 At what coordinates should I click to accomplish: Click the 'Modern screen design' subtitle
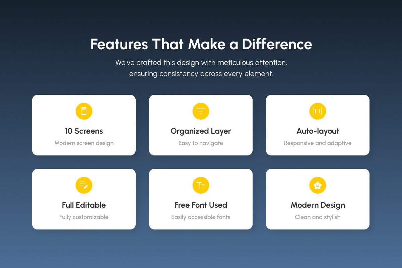coord(84,143)
